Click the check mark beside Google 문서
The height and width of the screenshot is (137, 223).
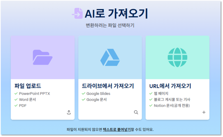[x=83, y=99]
